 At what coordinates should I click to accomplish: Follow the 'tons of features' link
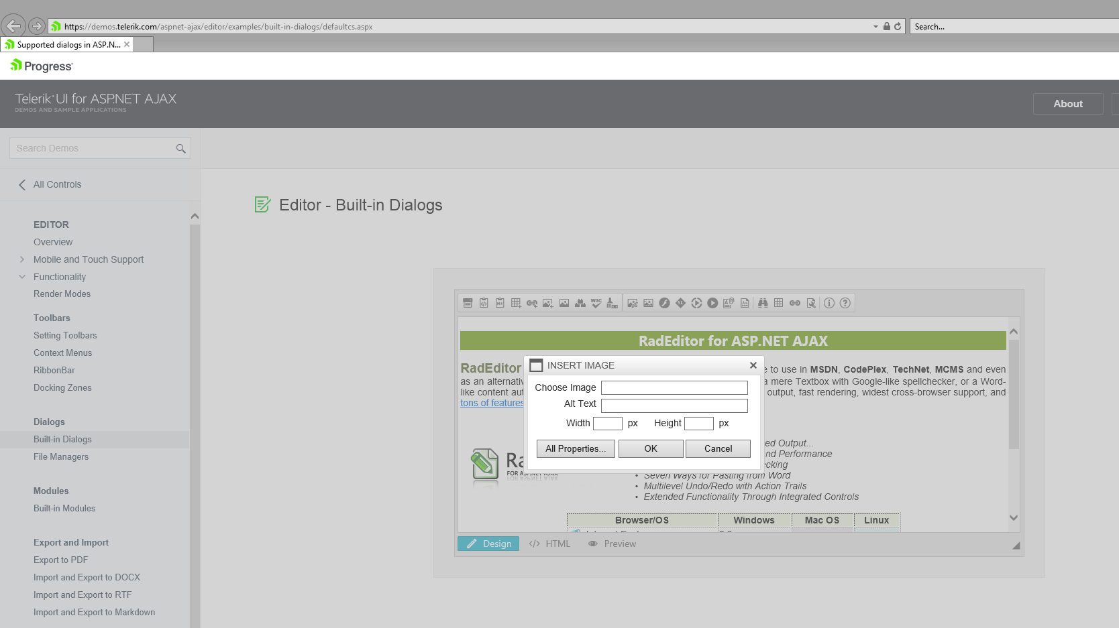492,403
